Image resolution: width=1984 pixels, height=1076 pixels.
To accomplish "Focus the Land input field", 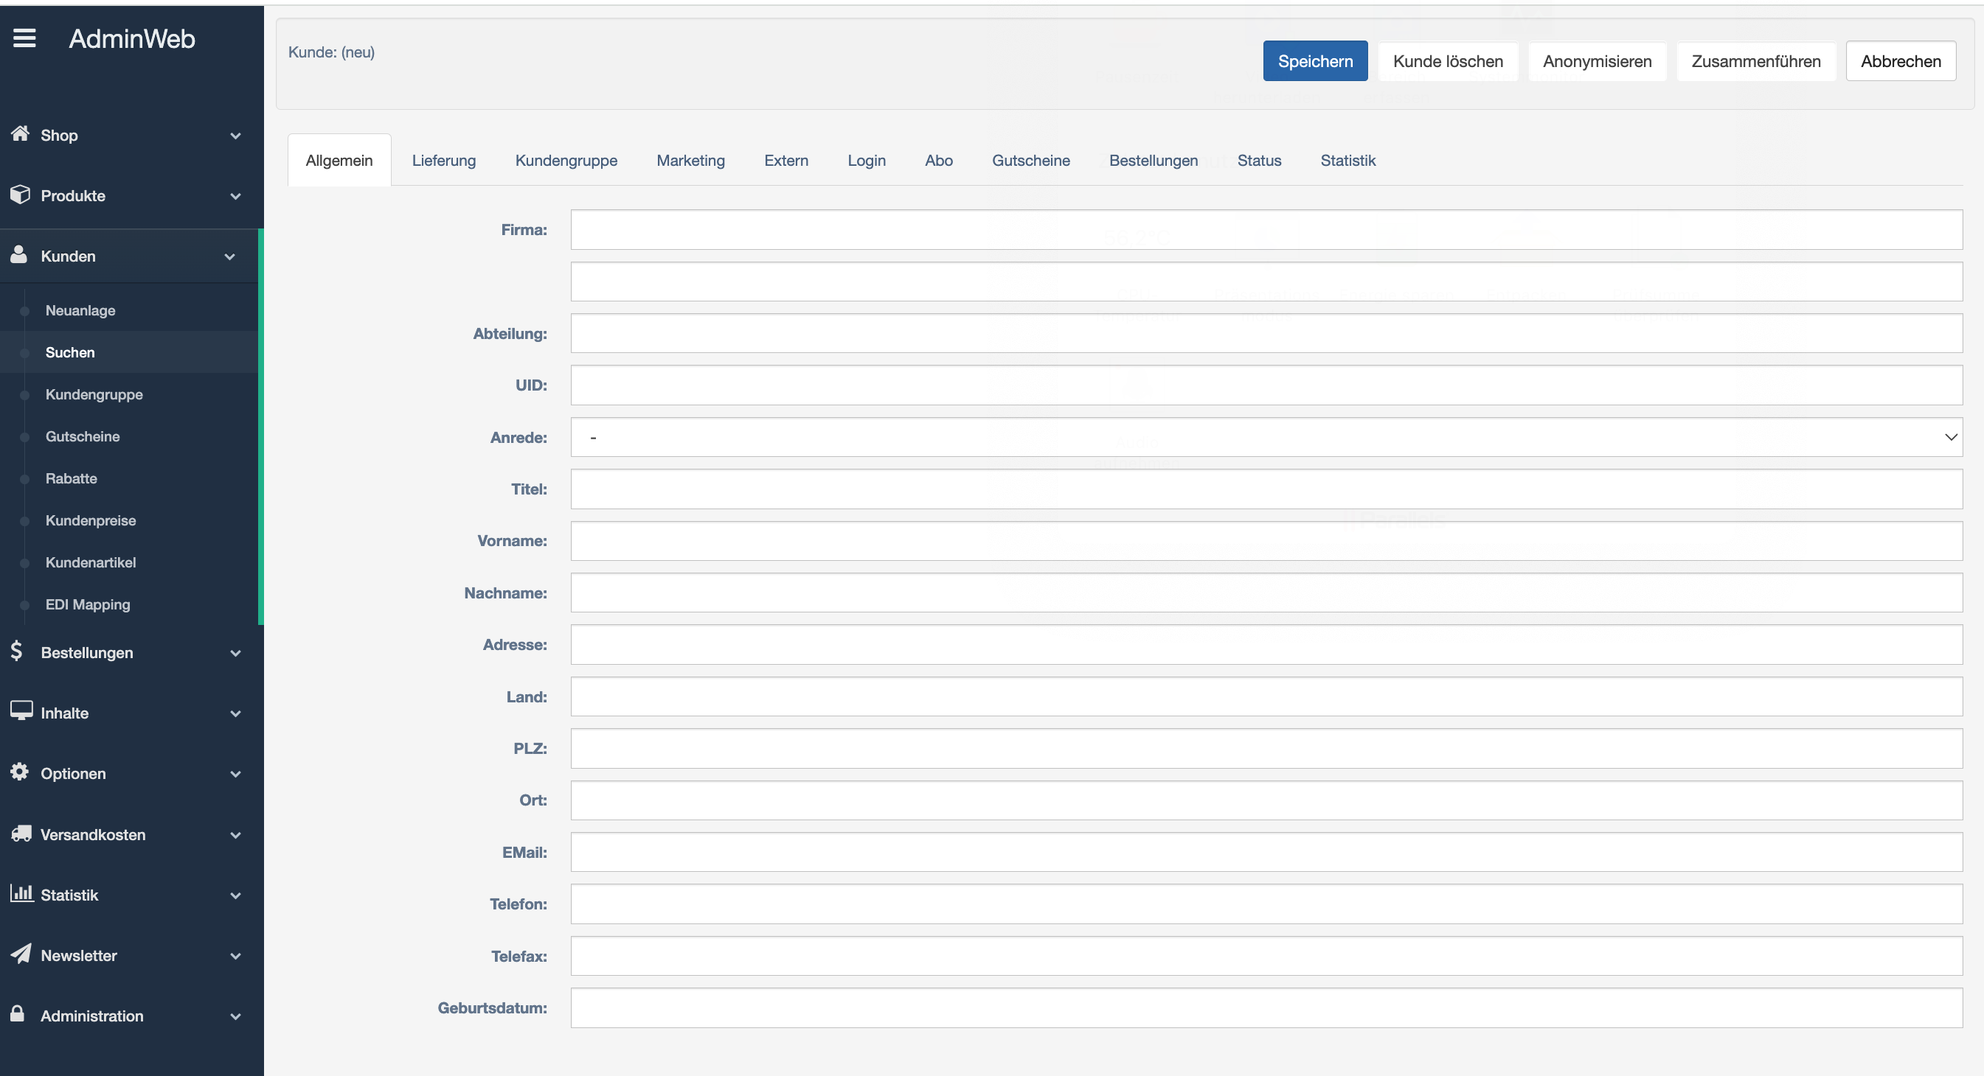I will pos(1266,696).
